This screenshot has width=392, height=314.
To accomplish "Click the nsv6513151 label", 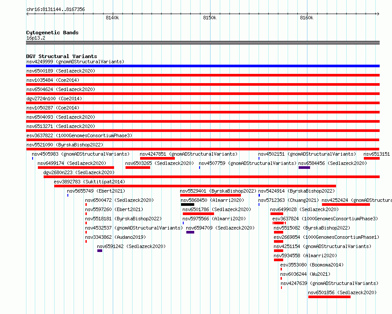I will click(x=377, y=154).
